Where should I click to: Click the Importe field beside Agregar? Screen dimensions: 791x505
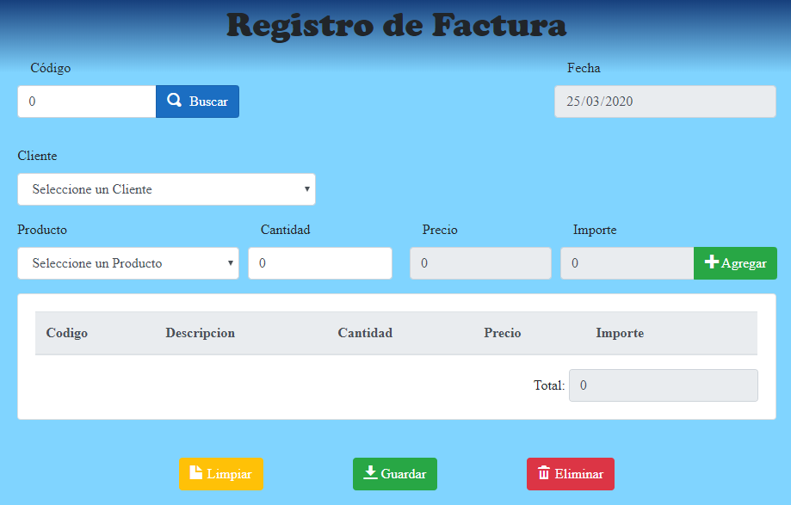point(627,263)
